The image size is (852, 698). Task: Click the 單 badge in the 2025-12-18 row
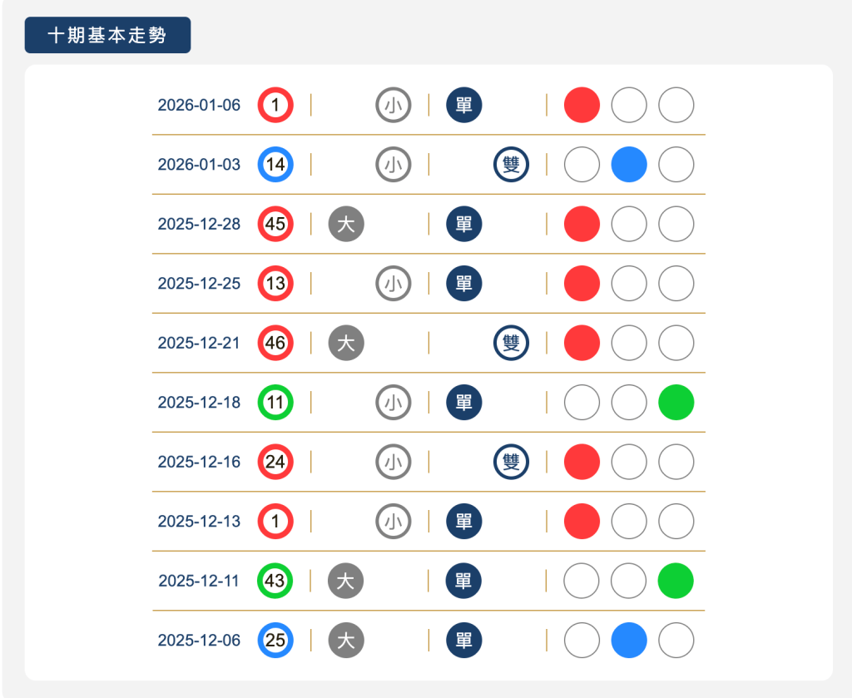click(x=464, y=403)
